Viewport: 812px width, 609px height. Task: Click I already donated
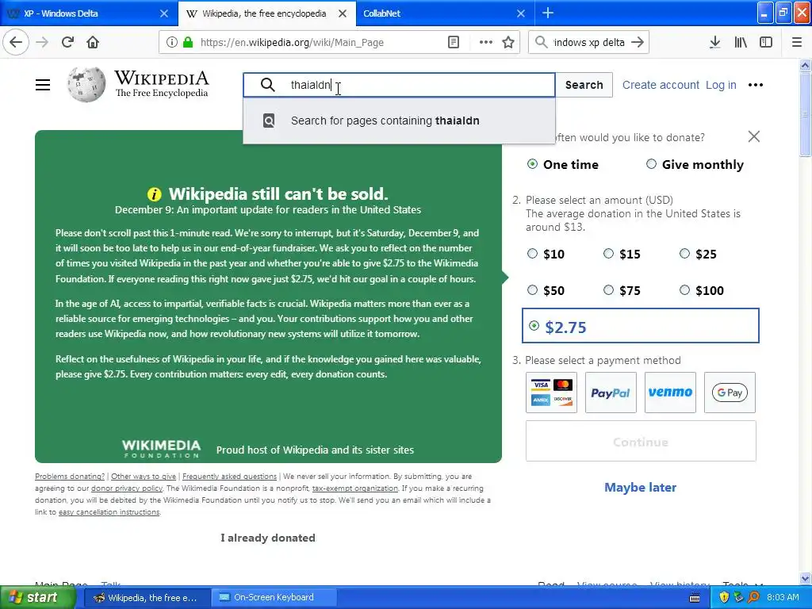coord(268,538)
